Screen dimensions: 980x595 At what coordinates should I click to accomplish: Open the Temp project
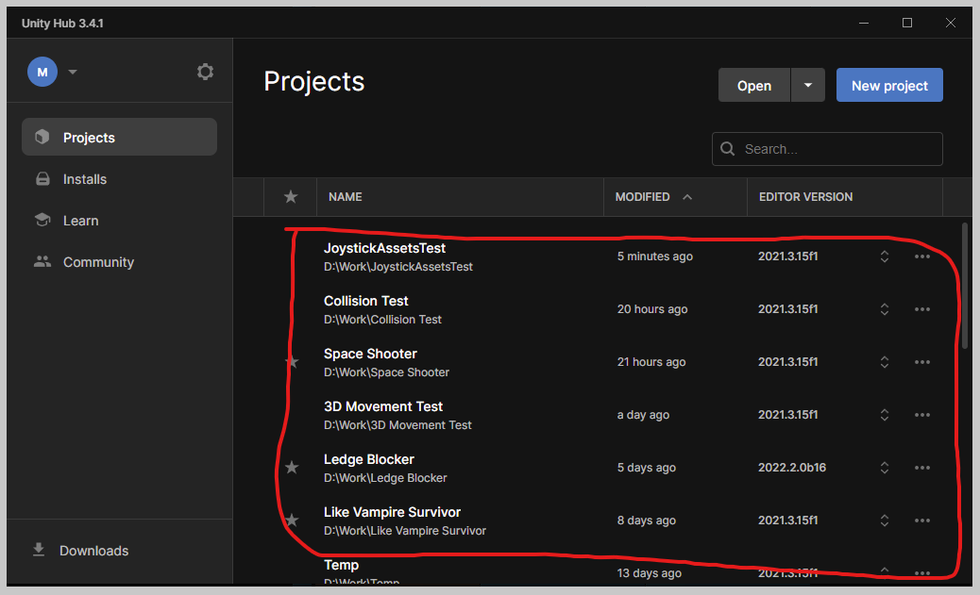(341, 565)
